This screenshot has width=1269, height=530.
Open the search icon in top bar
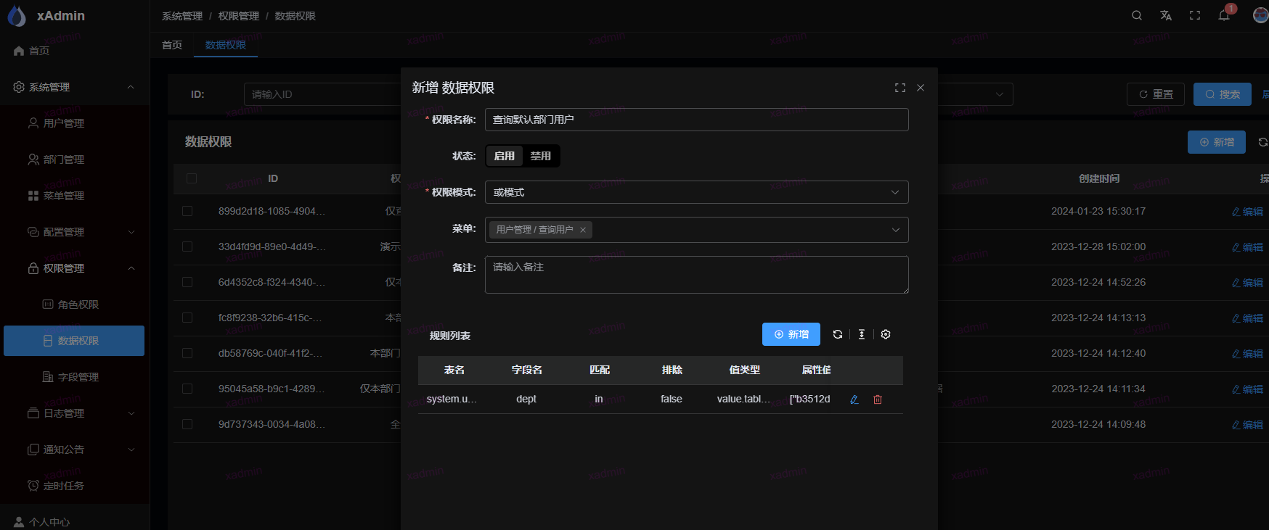pyautogui.click(x=1137, y=15)
